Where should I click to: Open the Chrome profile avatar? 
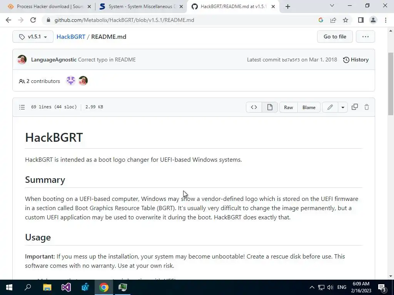click(373, 20)
